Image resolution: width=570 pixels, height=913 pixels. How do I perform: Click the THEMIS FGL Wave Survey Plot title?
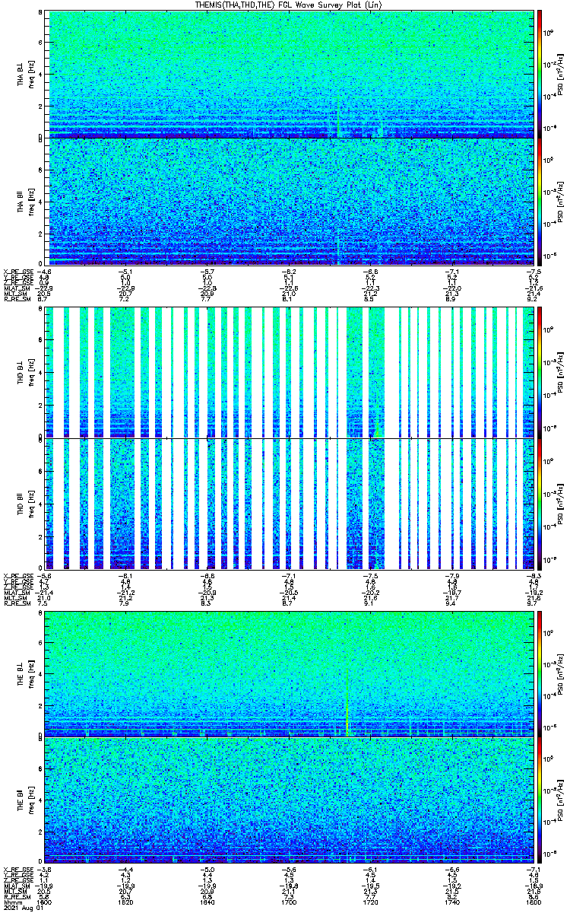pos(290,5)
